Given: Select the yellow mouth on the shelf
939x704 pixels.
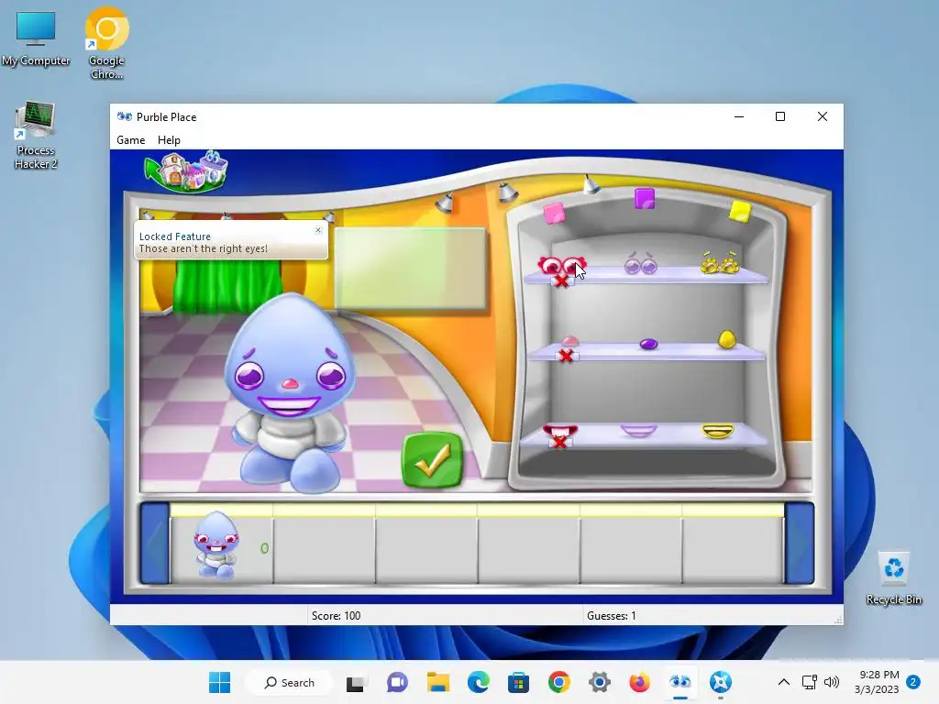Looking at the screenshot, I should click(717, 431).
